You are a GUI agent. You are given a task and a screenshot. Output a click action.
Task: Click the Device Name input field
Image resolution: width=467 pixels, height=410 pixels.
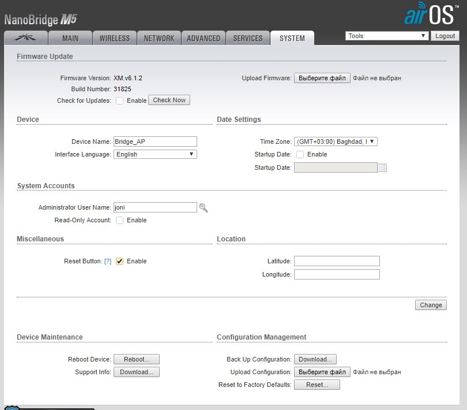click(155, 141)
